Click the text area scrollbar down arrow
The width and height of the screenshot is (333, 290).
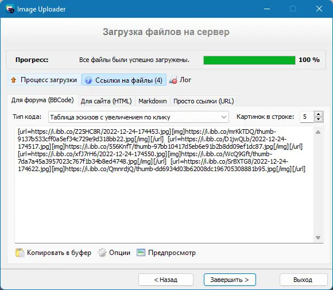pyautogui.click(x=318, y=238)
